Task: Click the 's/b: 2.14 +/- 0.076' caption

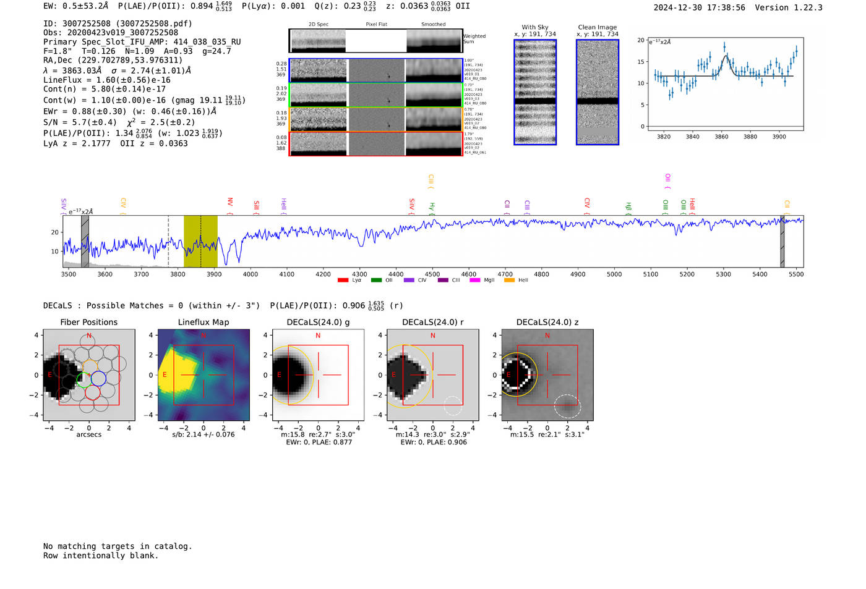Action: (x=204, y=434)
